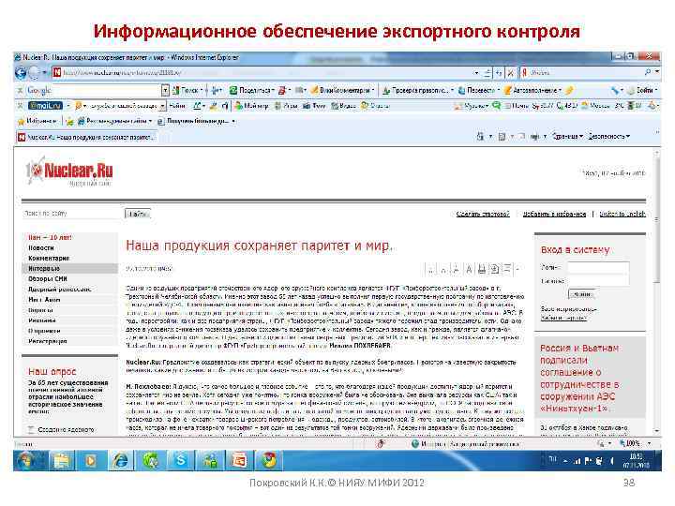This screenshot has height=506, width=675.
Task: Open the Windows Start button
Action: (26, 461)
